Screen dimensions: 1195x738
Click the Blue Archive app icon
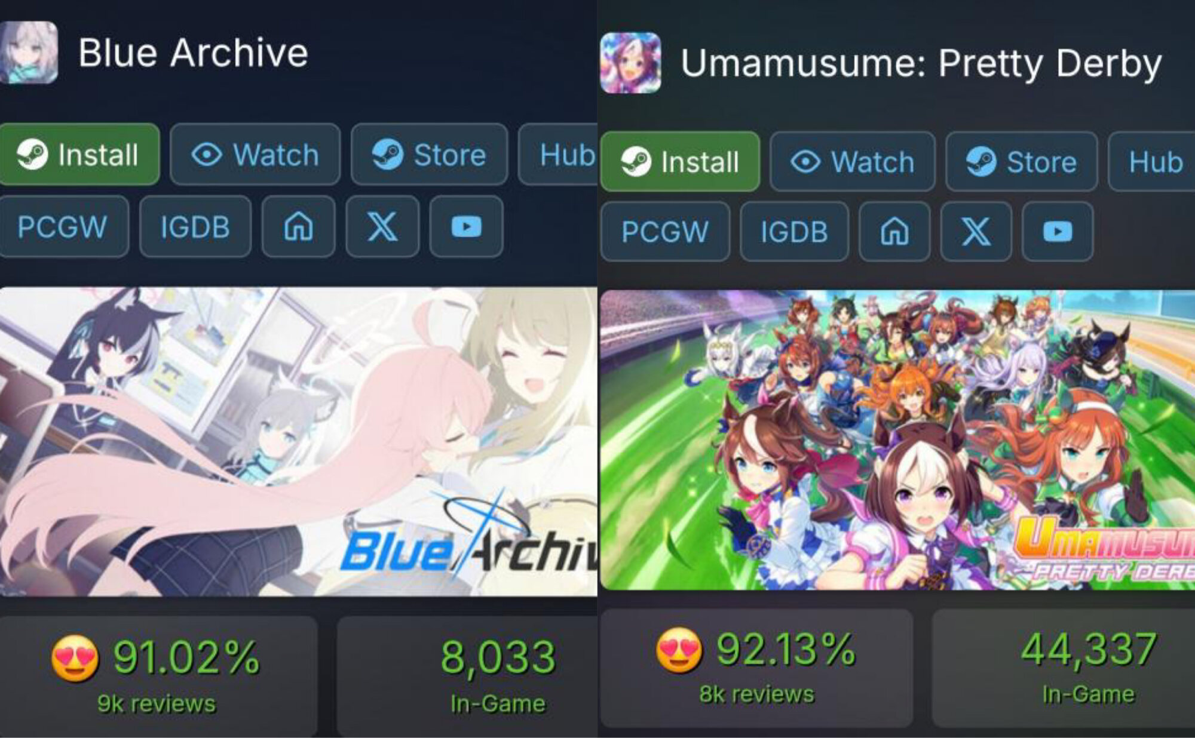[x=29, y=53]
